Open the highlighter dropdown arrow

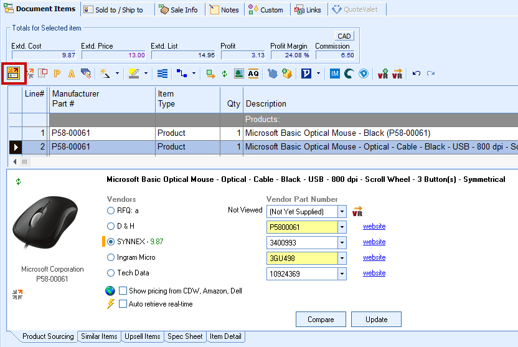[146, 74]
